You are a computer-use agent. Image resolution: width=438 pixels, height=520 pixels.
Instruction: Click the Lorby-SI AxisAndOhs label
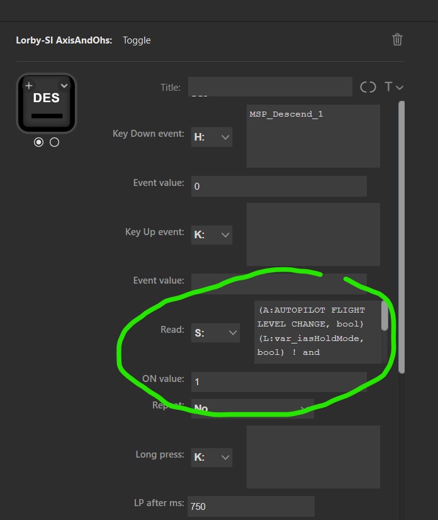pyautogui.click(x=64, y=40)
